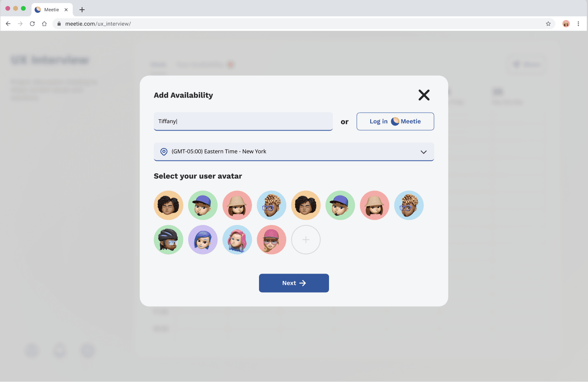Close the Add Availability dialog
The height and width of the screenshot is (382, 588).
[424, 95]
